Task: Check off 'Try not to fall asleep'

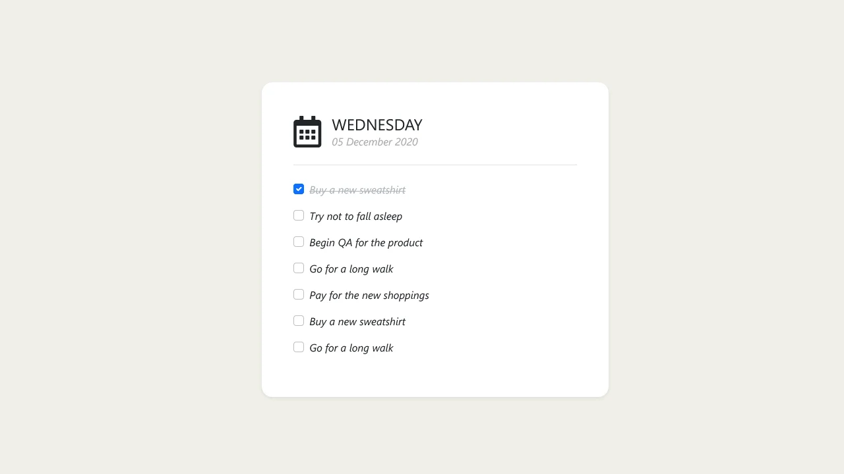Action: (299, 215)
